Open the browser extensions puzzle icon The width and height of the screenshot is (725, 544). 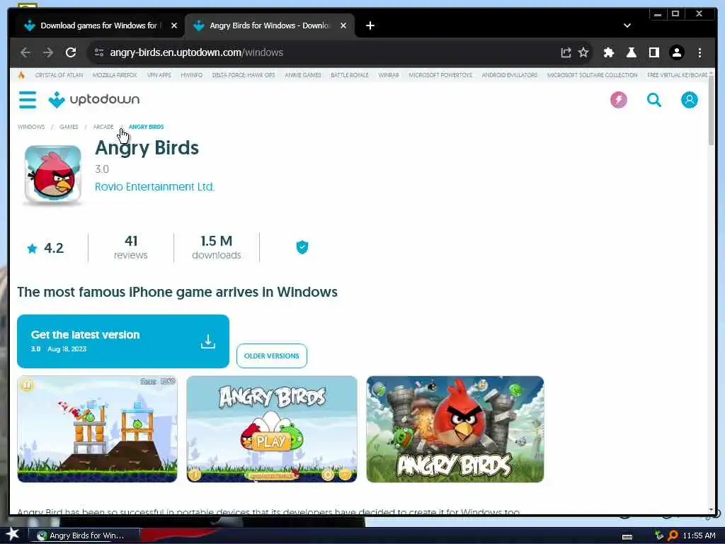(x=608, y=52)
